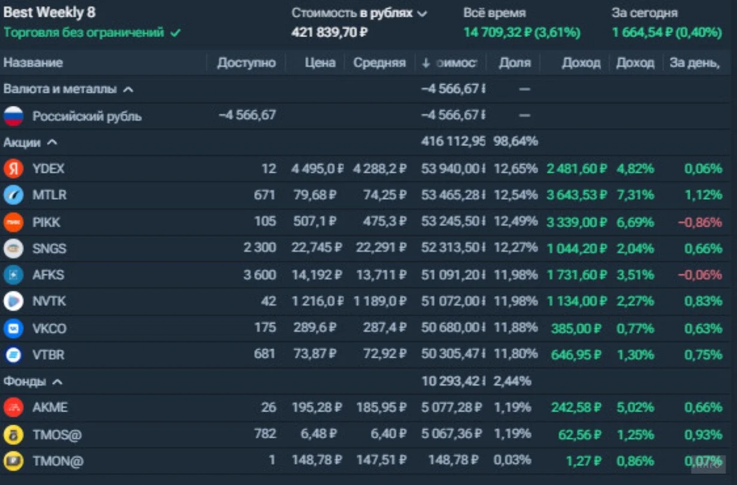
Task: Click the VKCO logo icon
Action: click(13, 328)
